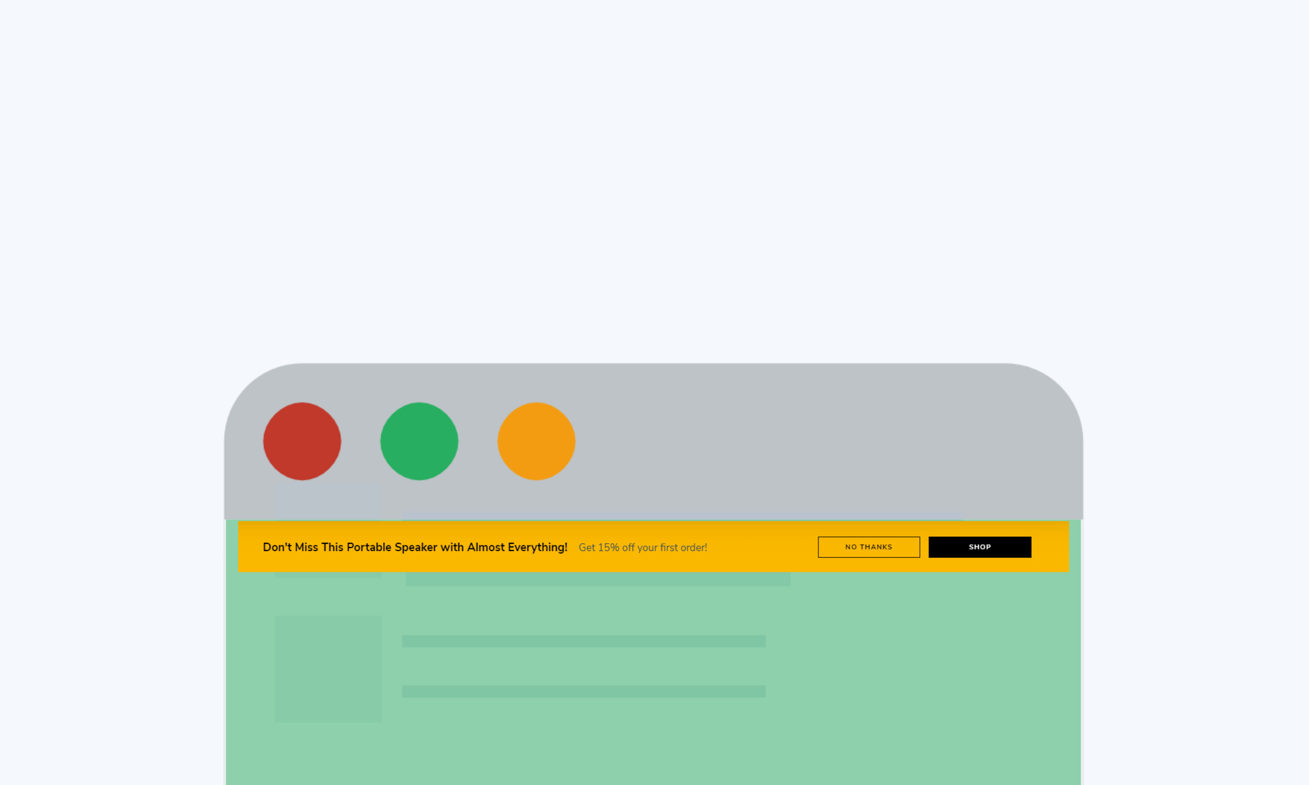The width and height of the screenshot is (1309, 785).
Task: Click the 'SHOP' button on banner
Action: [980, 547]
